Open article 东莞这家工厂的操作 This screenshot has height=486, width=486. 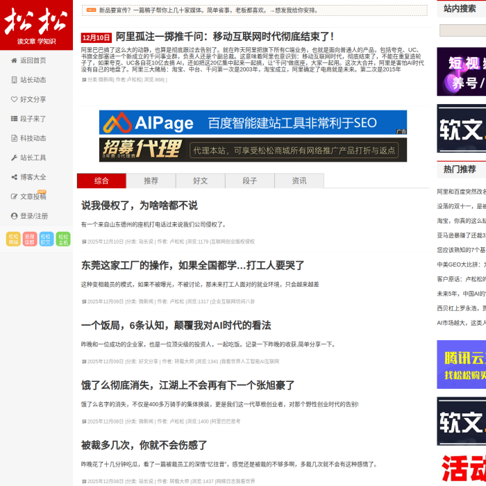click(192, 266)
